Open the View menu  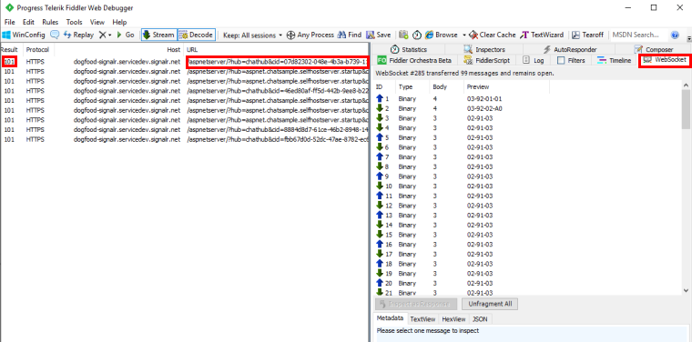tap(97, 22)
